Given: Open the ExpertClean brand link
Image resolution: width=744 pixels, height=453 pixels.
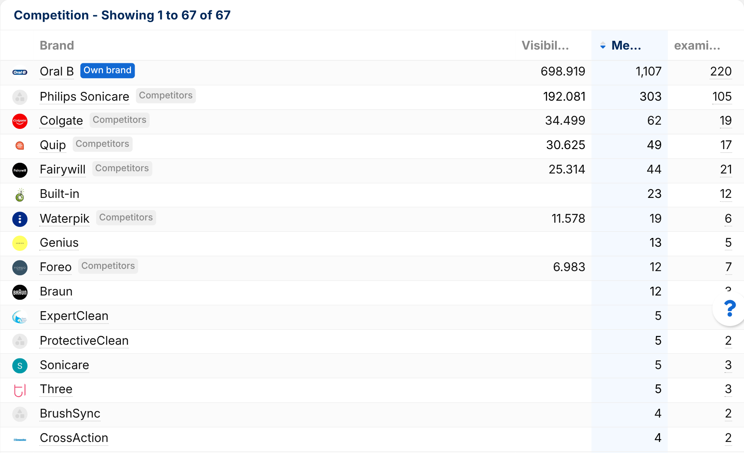Looking at the screenshot, I should click(74, 316).
